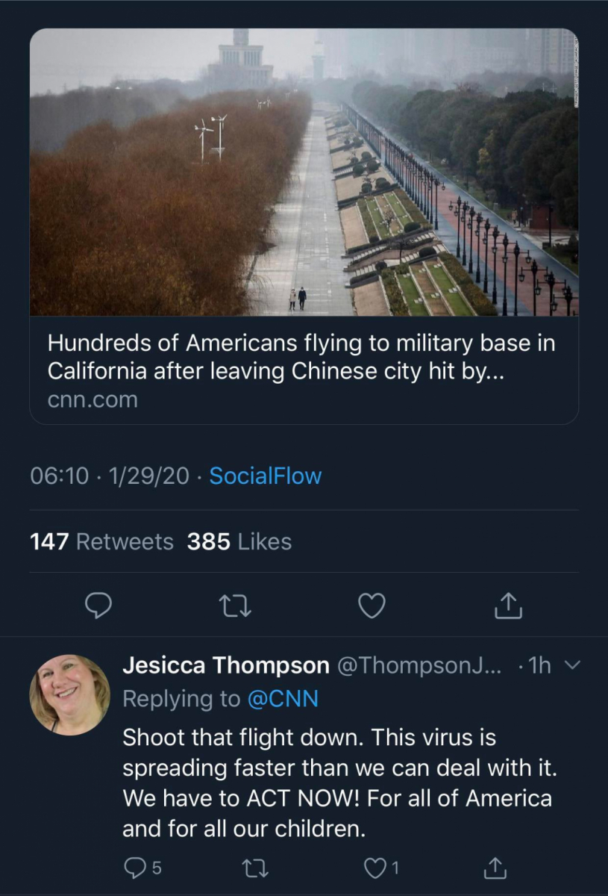
Task: Open Jesicca Thompson's profile photo
Action: (x=69, y=695)
